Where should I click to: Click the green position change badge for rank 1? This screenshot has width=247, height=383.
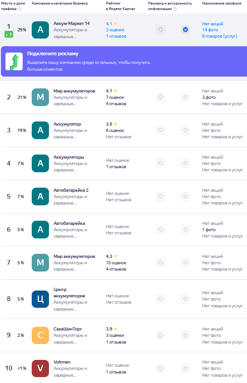[x=9, y=34]
